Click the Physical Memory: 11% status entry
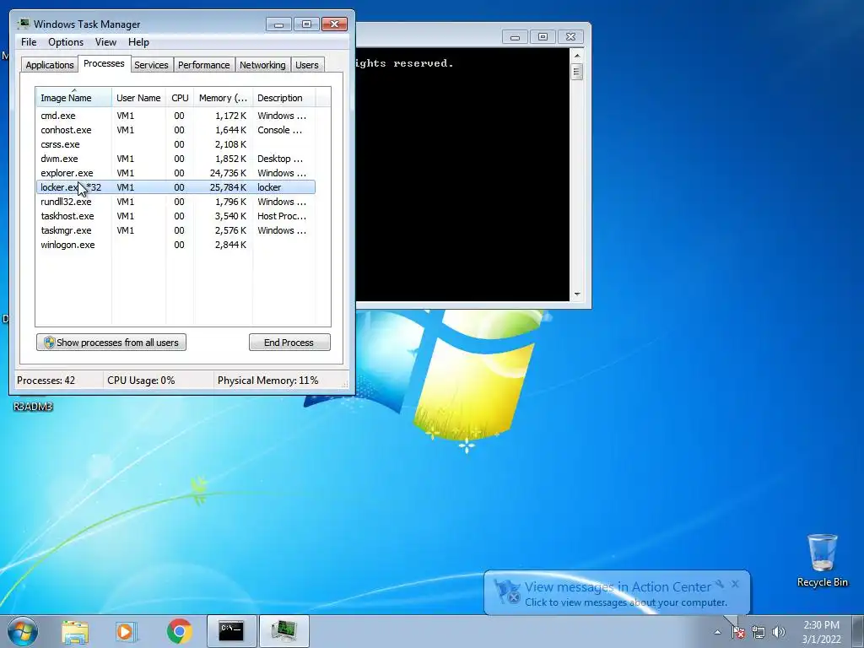Viewport: 864px width, 648px height. click(267, 381)
